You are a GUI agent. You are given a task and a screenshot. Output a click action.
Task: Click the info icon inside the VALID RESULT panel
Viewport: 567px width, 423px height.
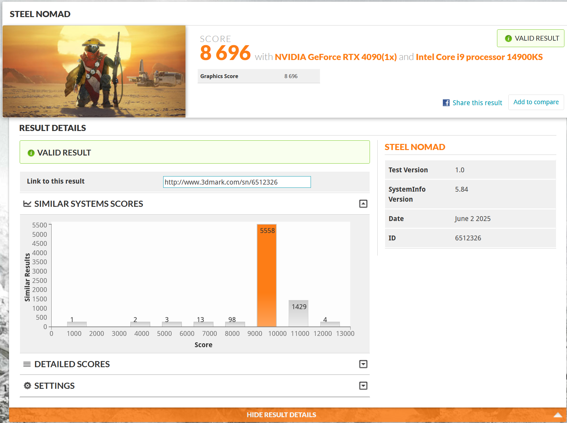(31, 152)
